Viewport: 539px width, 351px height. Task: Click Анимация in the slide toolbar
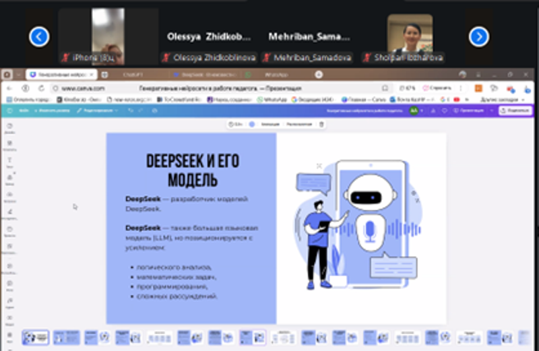tap(269, 124)
